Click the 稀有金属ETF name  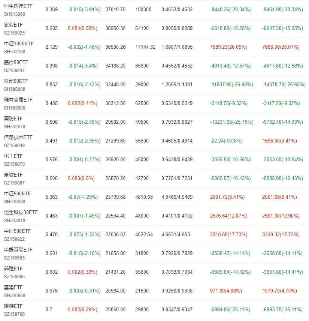[x=18, y=100]
